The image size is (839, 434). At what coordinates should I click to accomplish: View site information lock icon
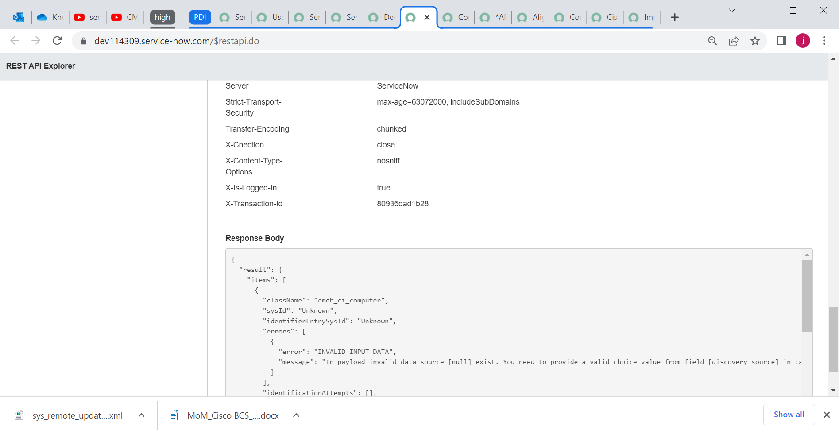pyautogui.click(x=83, y=41)
